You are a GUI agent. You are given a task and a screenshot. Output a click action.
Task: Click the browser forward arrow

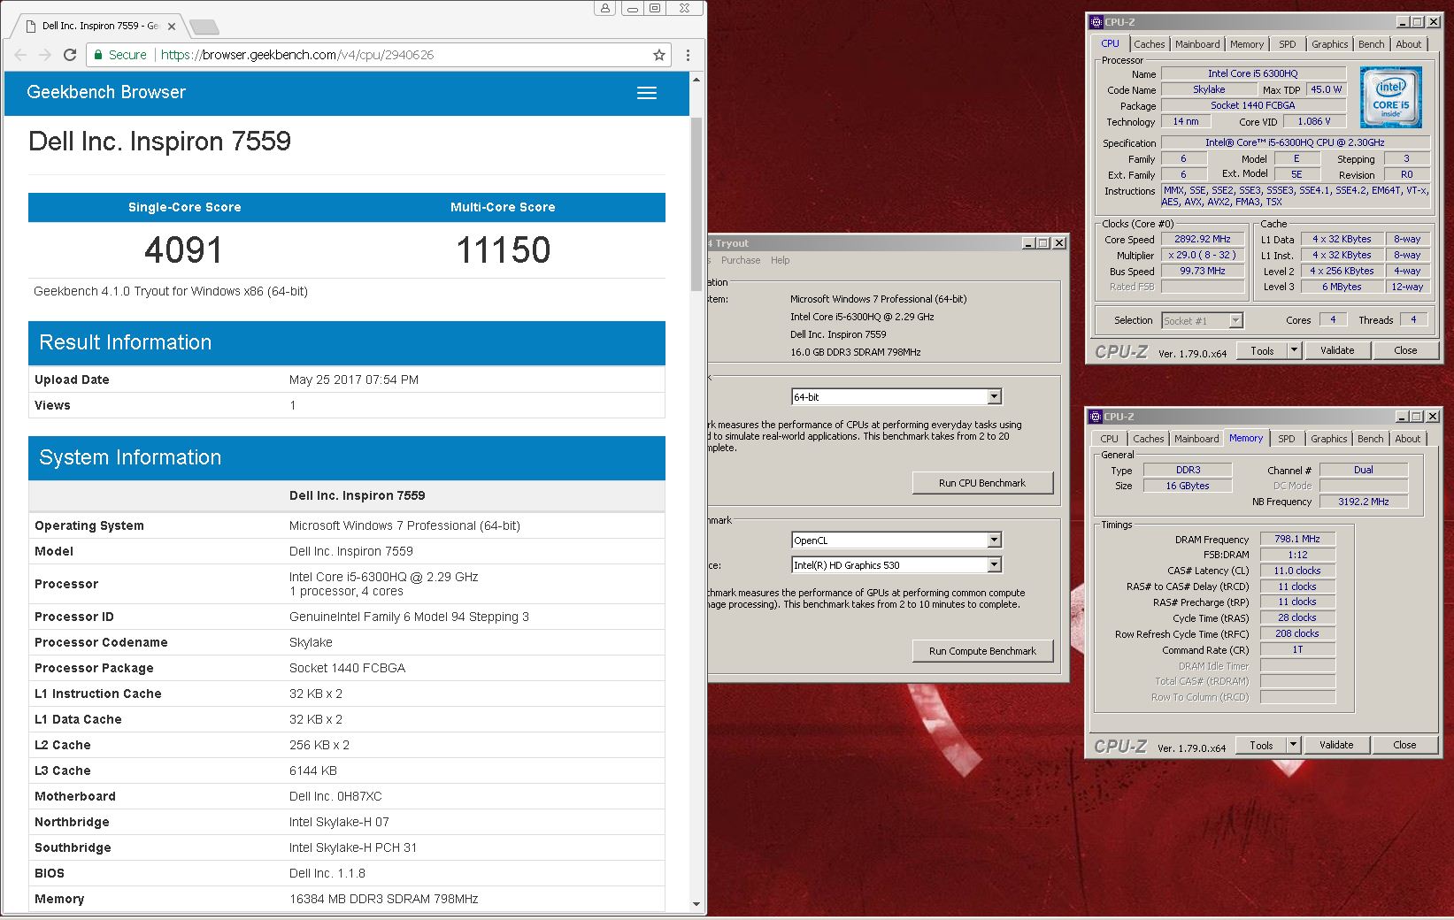(x=45, y=55)
